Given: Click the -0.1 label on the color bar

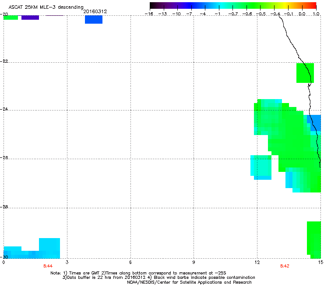Looking at the screenshot, I should pos(289,14).
